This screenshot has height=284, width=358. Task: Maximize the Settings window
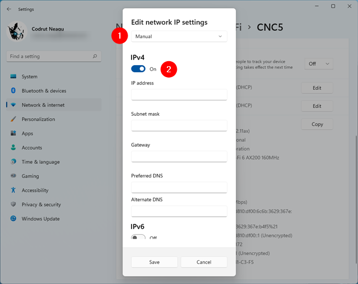point(333,6)
